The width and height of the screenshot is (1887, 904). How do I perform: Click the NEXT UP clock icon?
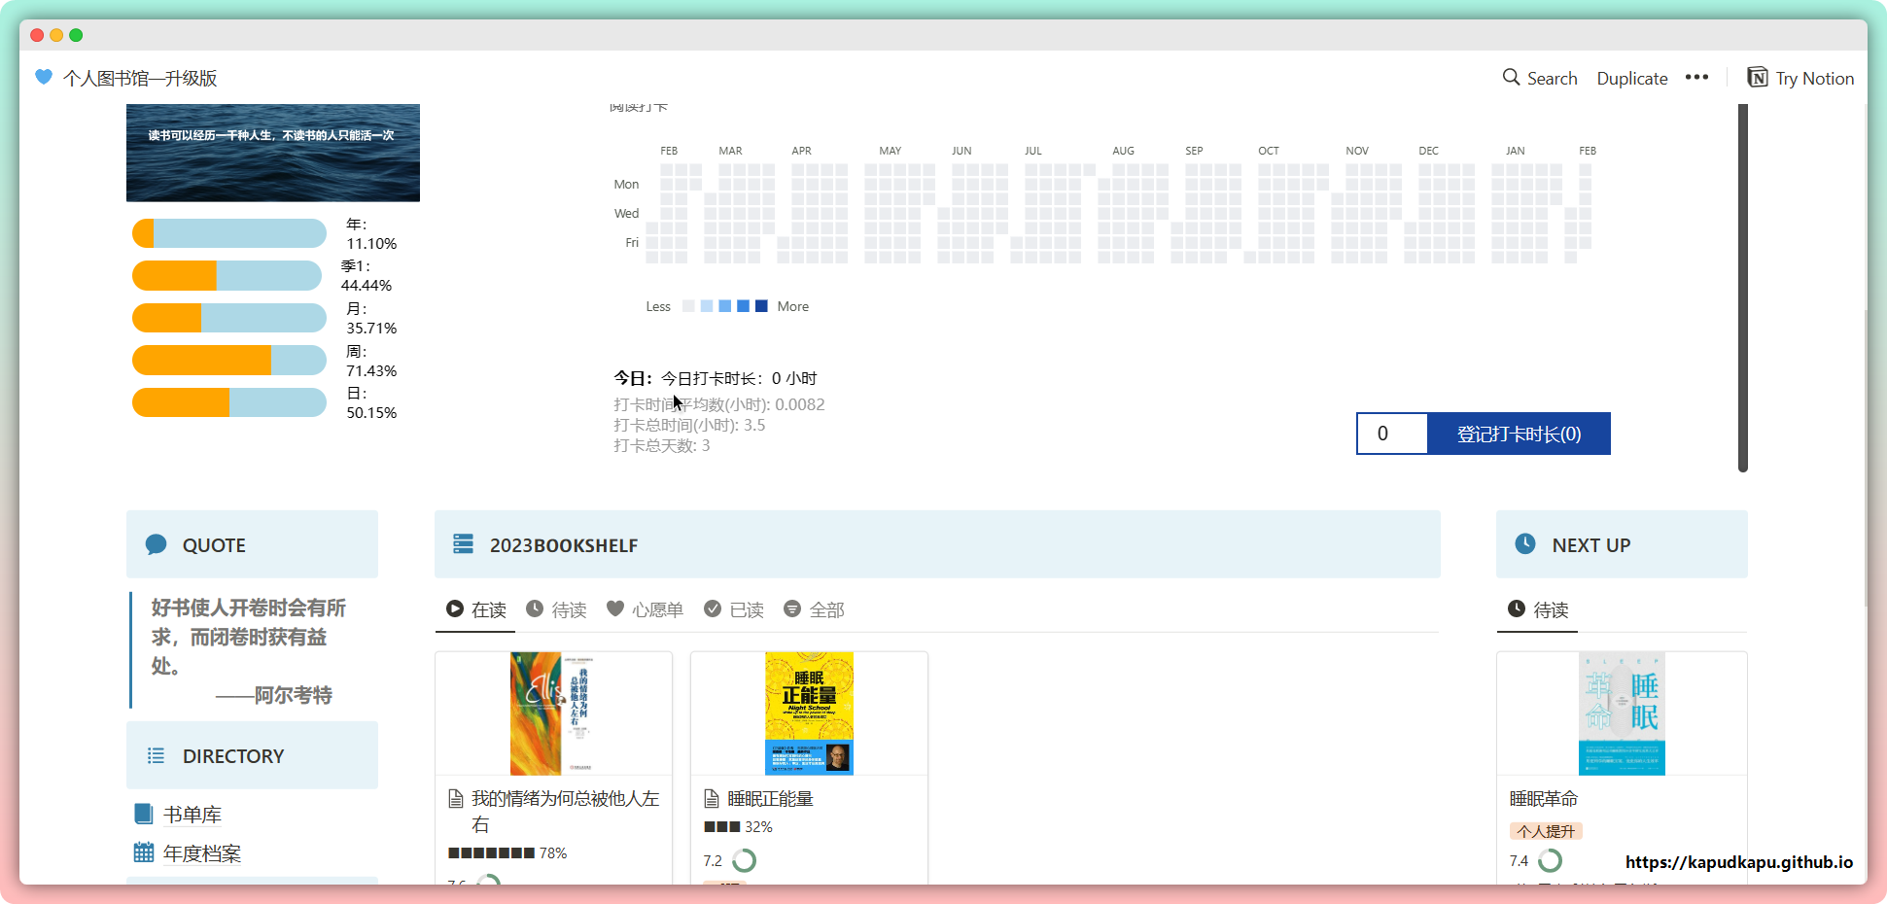(1525, 544)
